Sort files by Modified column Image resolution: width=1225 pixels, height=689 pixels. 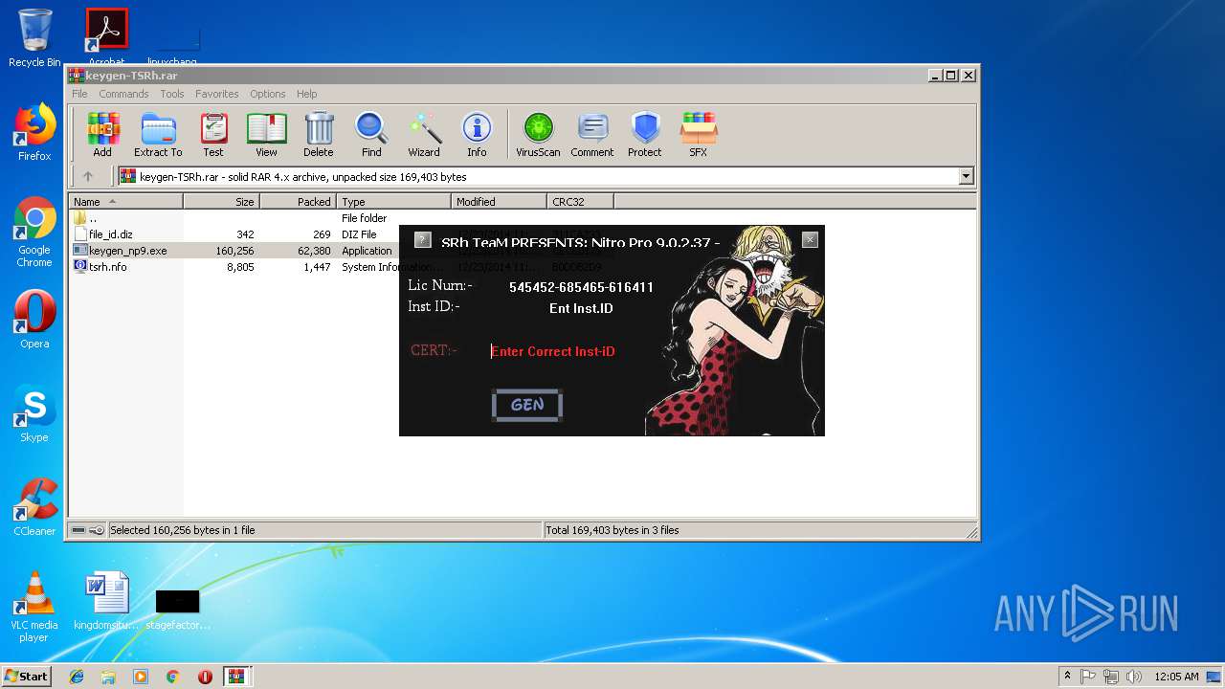(x=499, y=202)
